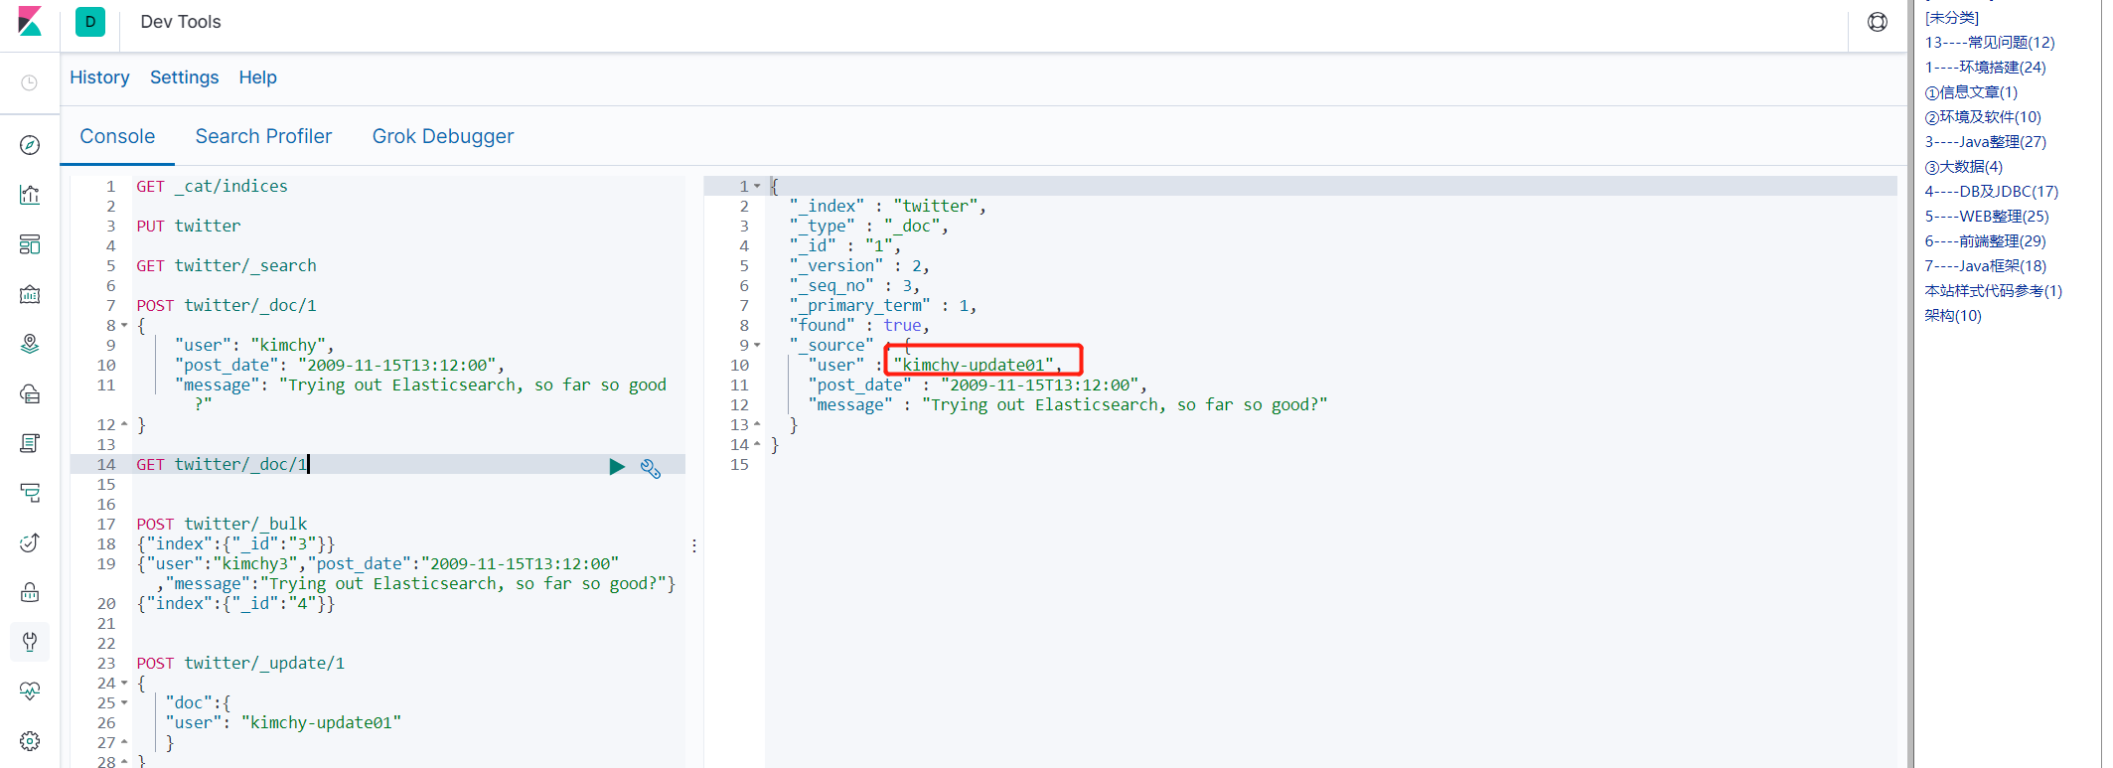Open the 3----Java整理(27) category link
The height and width of the screenshot is (768, 2113).
pos(1986,142)
